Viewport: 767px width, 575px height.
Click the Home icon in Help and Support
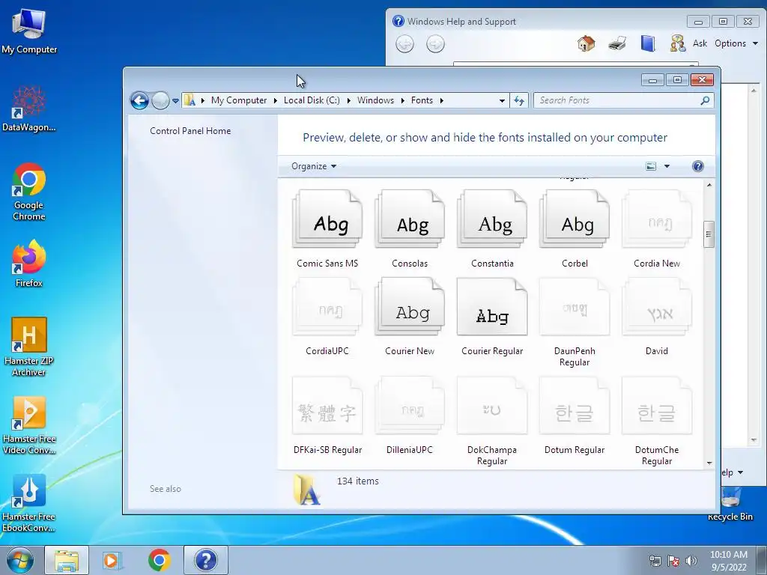(x=586, y=43)
